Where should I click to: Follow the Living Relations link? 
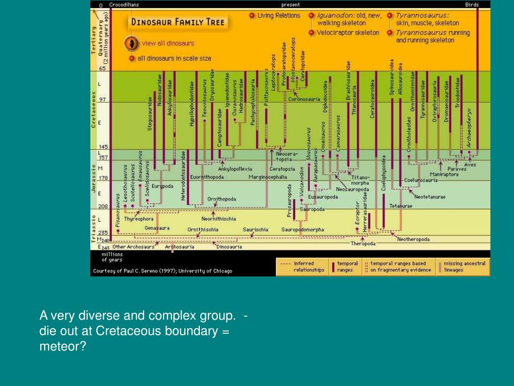pyautogui.click(x=279, y=16)
